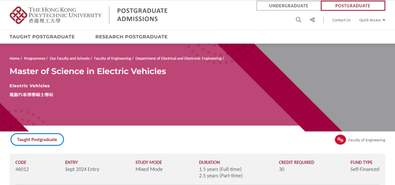This screenshot has width=395, height=185.
Task: Open Department of Electrical and Electronic Engineering breadcrumb
Action: coord(178,58)
